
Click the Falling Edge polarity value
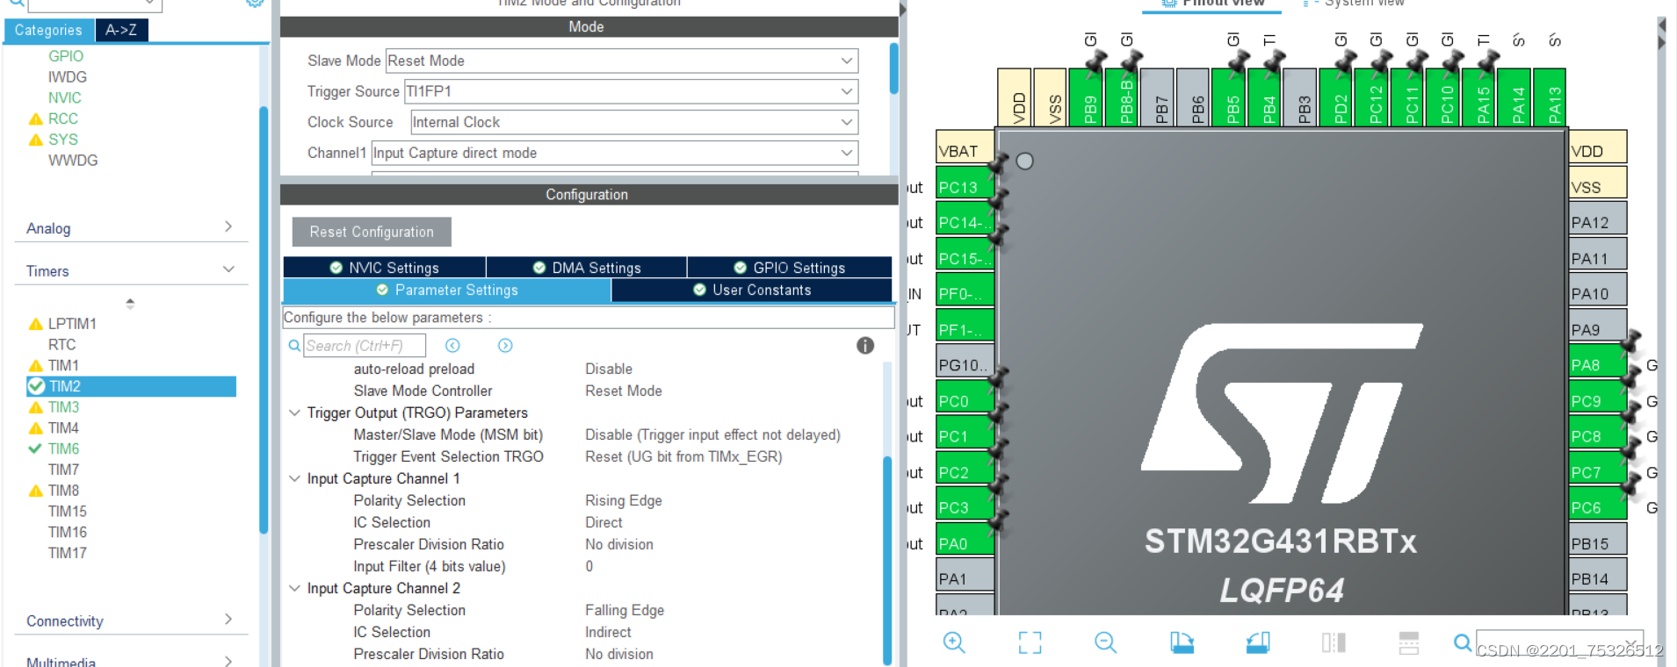pyautogui.click(x=625, y=610)
